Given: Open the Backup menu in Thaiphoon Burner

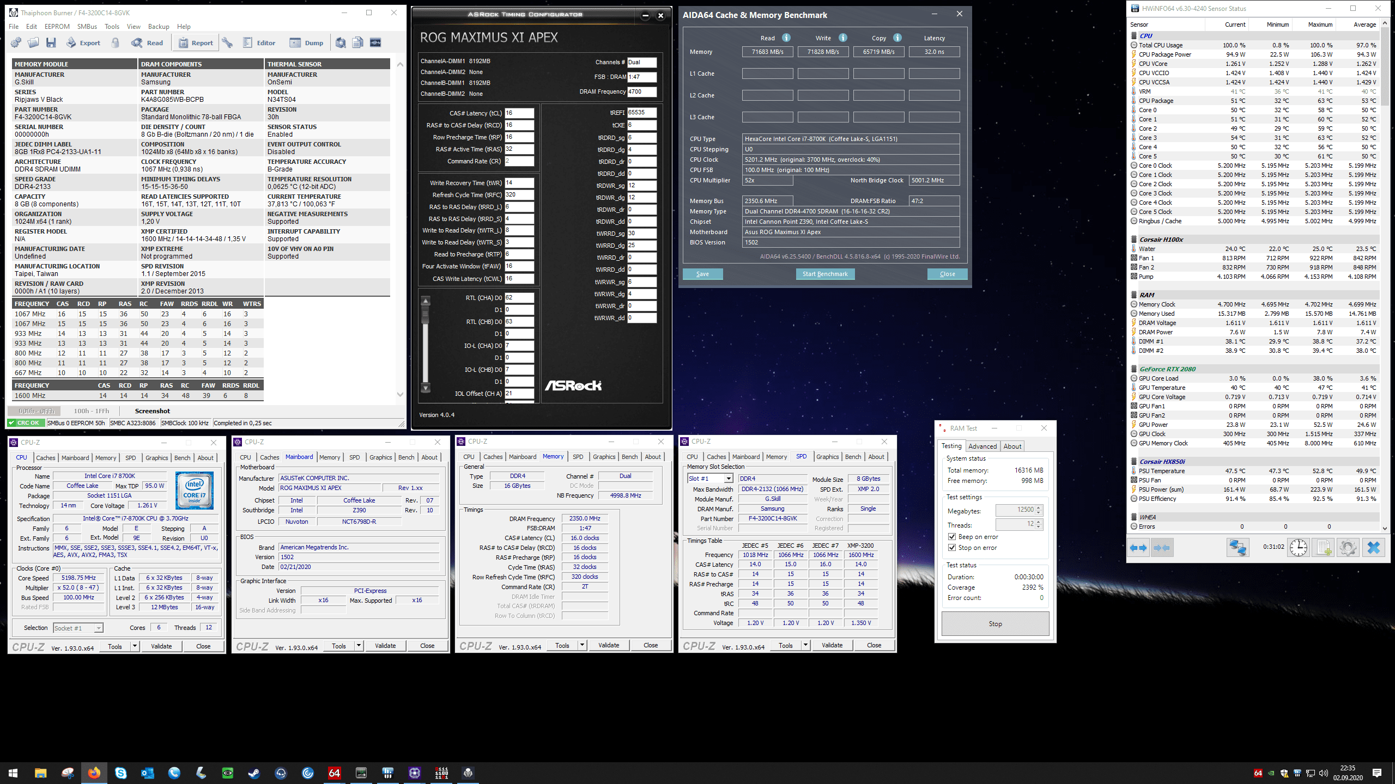Looking at the screenshot, I should tap(159, 26).
